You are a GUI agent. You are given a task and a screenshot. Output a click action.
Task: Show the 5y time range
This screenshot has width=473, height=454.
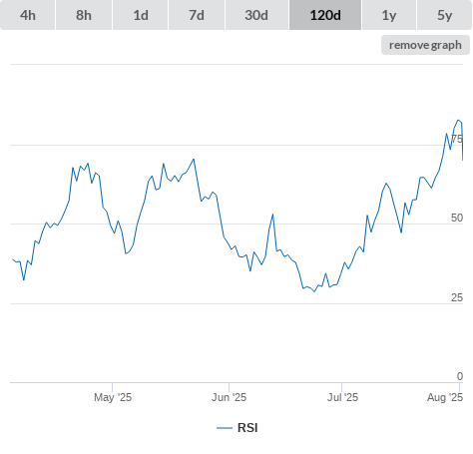(445, 15)
